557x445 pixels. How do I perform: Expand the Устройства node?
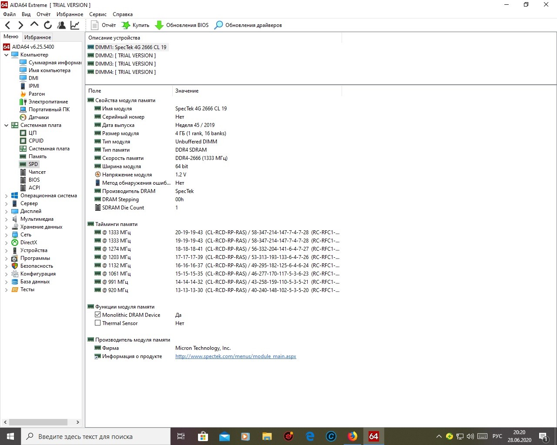click(6, 251)
